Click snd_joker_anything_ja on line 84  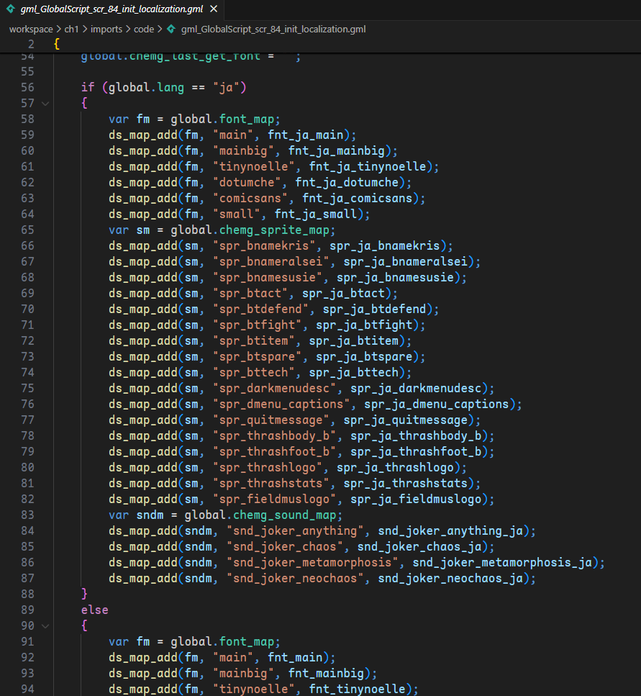[x=450, y=531]
